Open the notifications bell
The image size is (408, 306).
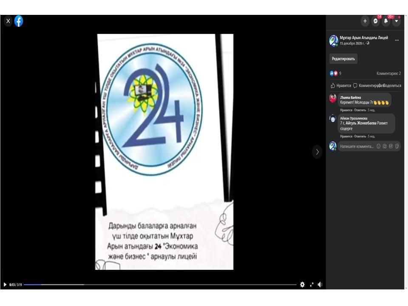click(x=386, y=21)
